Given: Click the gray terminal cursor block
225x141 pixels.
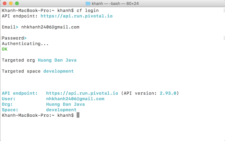Looking at the screenshot, I should pyautogui.click(x=78, y=115).
